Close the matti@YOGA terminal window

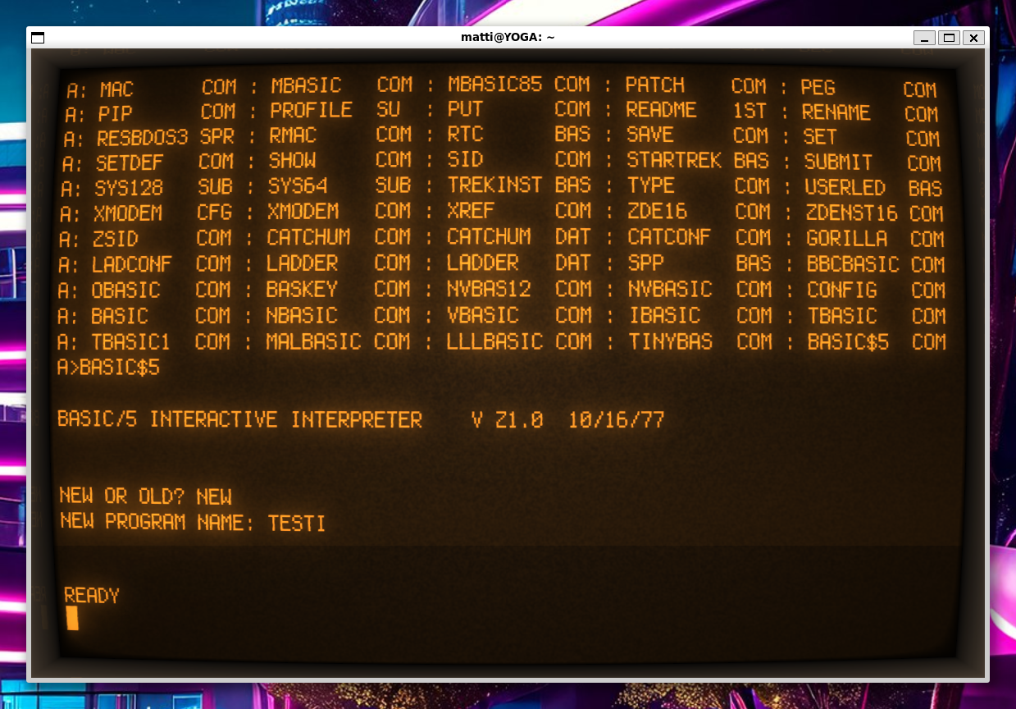coord(973,38)
